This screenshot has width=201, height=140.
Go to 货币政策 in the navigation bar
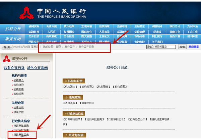(x=69, y=26)
